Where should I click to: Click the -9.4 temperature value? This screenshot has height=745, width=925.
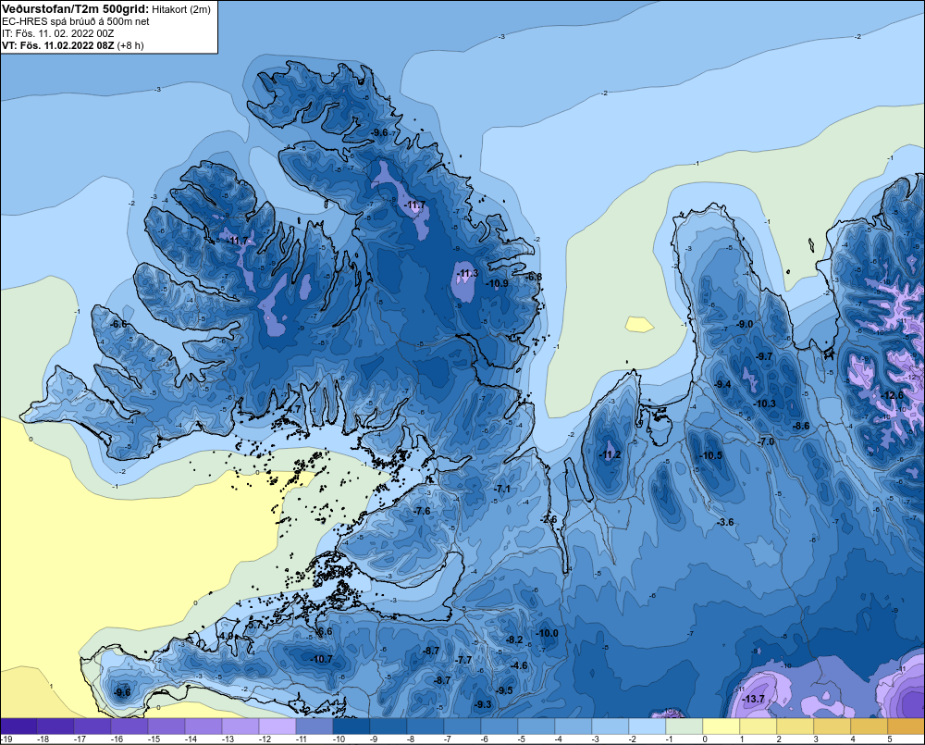pos(722,384)
